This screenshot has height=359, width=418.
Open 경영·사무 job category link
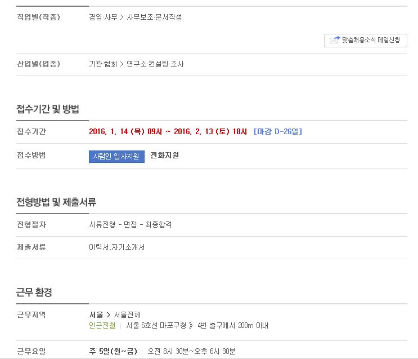click(103, 17)
